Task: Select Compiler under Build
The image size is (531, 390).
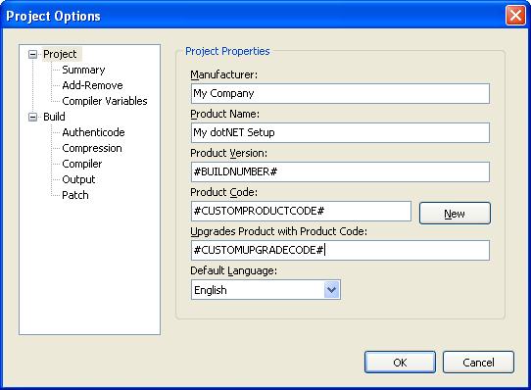Action: (82, 164)
